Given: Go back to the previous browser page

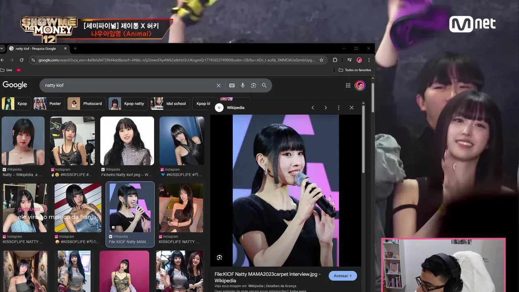Looking at the screenshot, I should [2, 60].
